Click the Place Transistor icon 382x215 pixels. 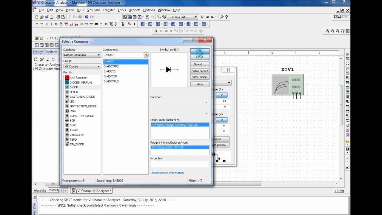52,24
